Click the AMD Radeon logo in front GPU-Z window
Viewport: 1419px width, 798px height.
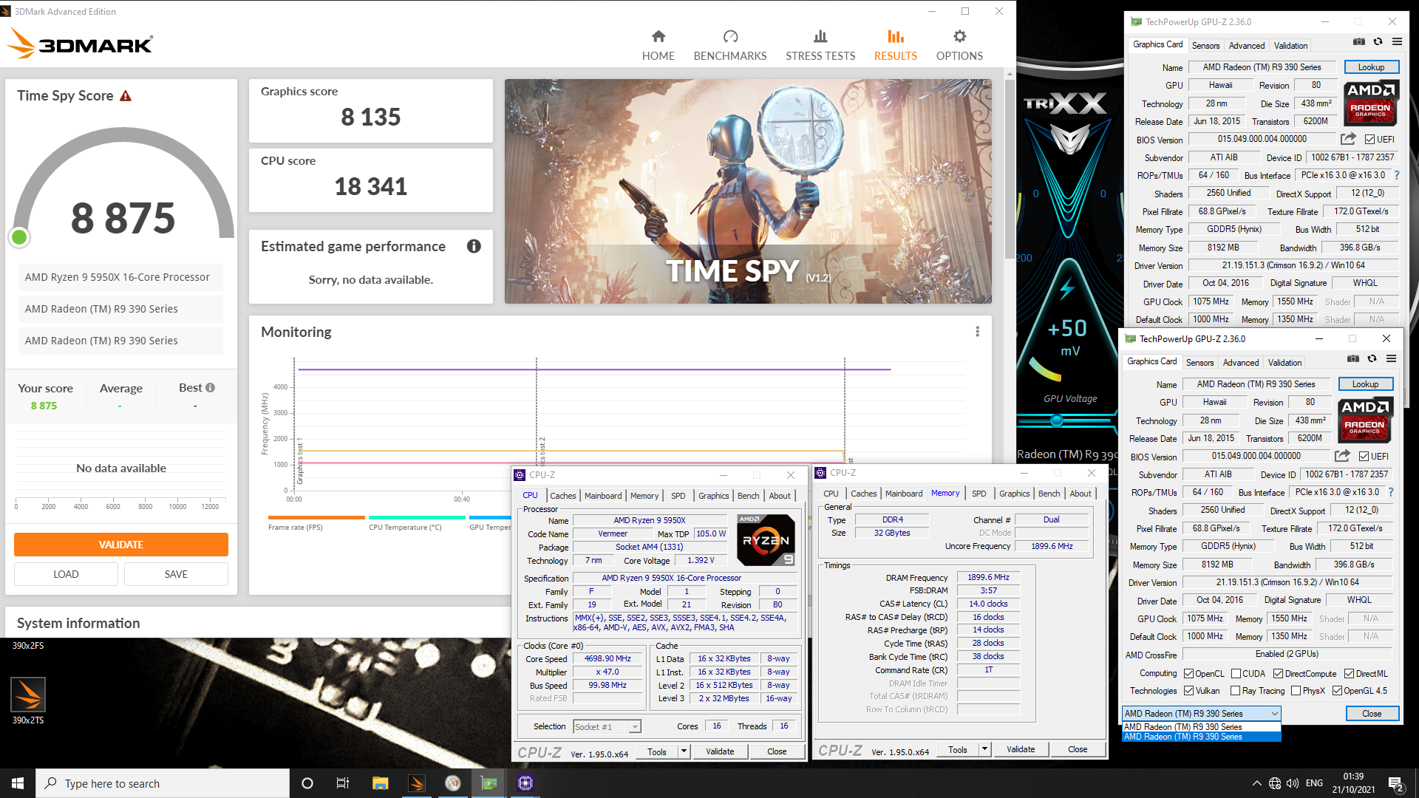coord(1365,420)
